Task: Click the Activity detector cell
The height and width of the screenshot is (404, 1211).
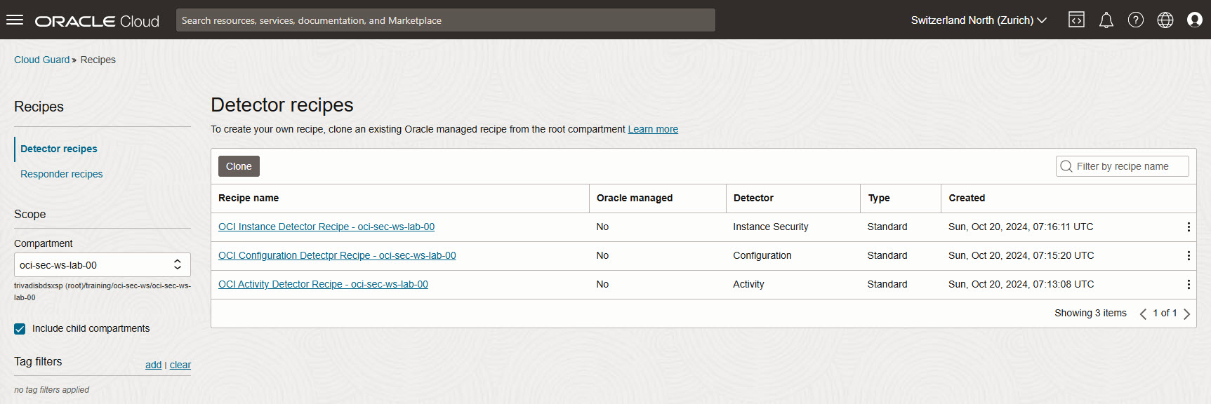Action: click(748, 284)
